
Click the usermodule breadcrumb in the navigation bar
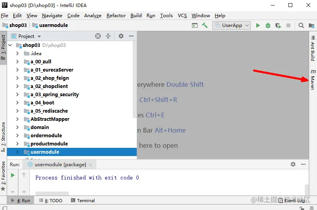(x=50, y=25)
